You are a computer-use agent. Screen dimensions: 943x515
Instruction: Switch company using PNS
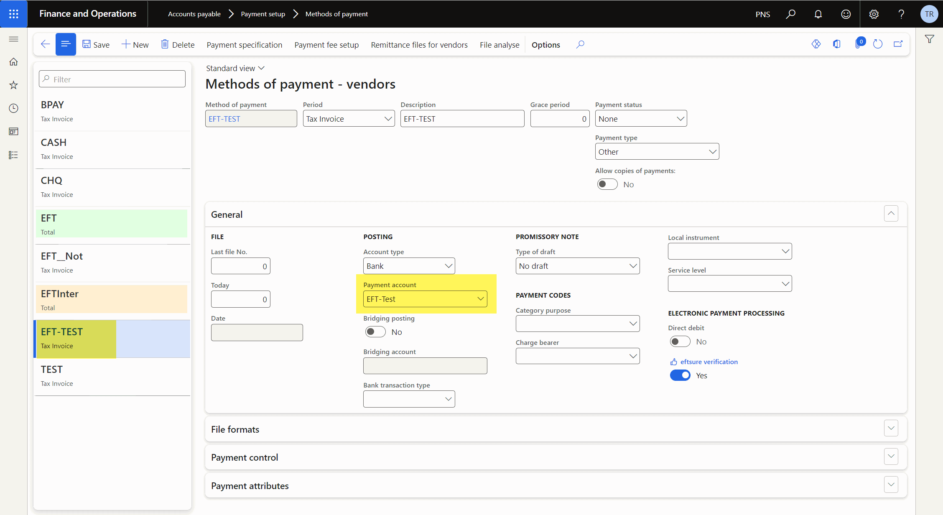(763, 14)
